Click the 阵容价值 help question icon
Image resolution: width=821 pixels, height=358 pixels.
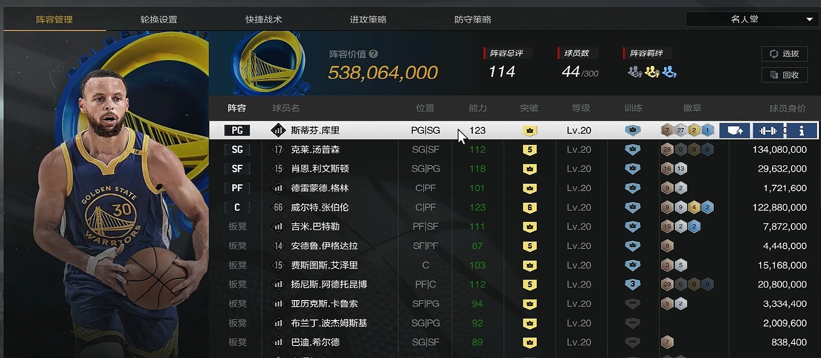pyautogui.click(x=373, y=54)
